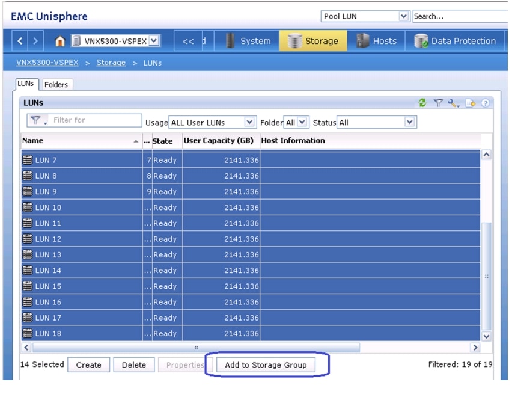Go forward with the right navigation arrow
Image resolution: width=512 pixels, height=406 pixels.
click(x=35, y=41)
